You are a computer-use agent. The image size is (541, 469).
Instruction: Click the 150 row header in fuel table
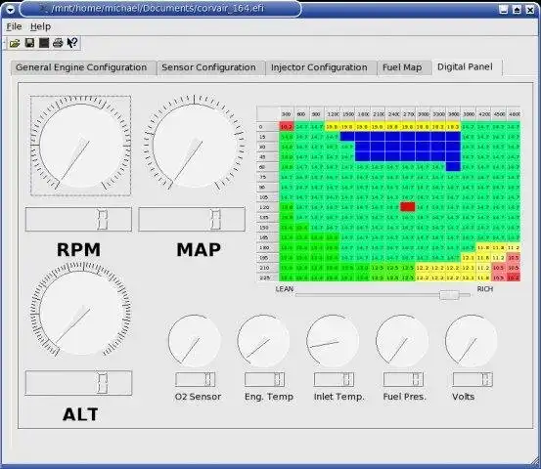point(268,227)
